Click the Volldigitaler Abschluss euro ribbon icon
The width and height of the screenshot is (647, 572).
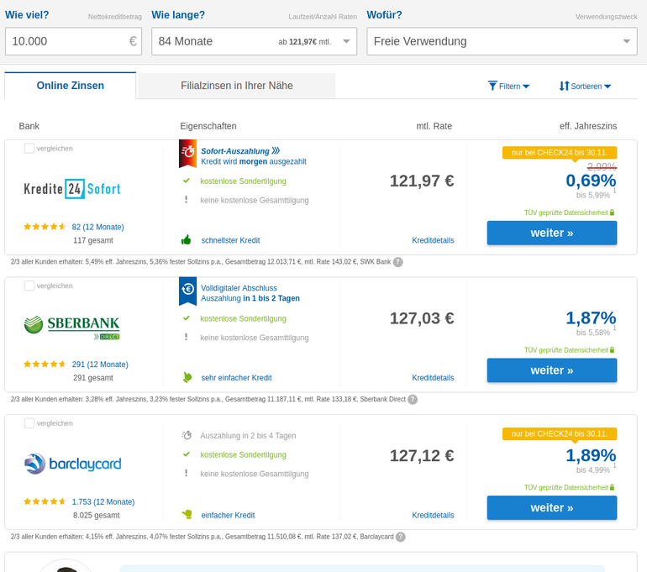(x=187, y=291)
